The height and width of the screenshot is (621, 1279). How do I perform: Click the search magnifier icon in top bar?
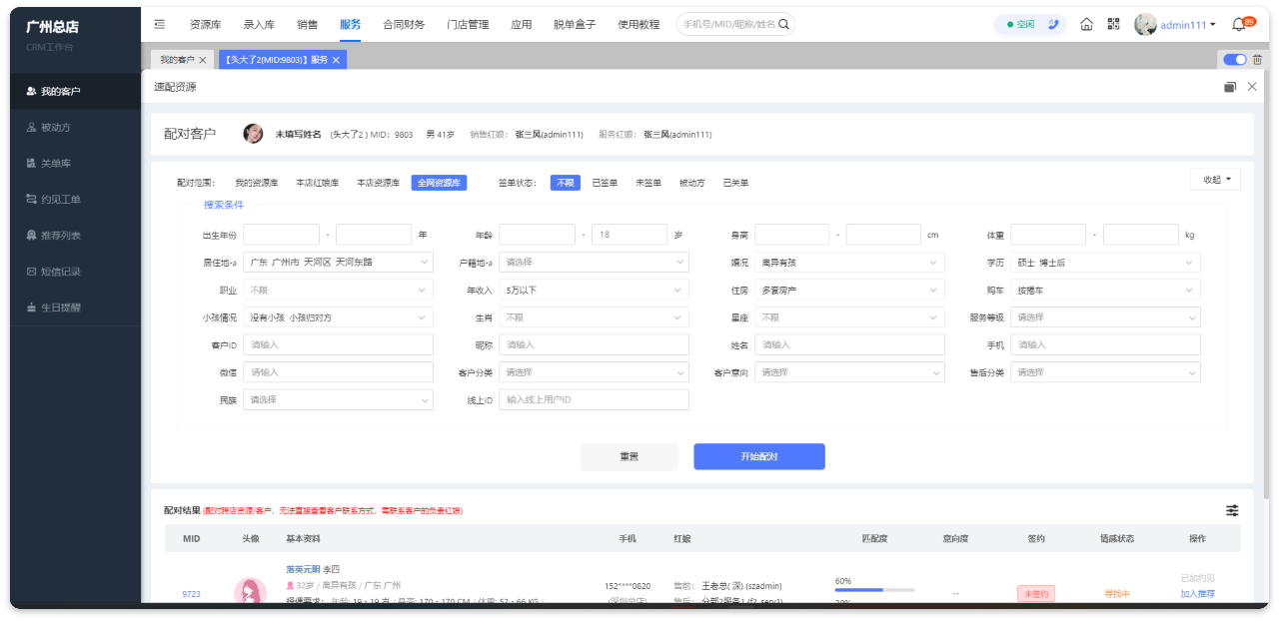(x=783, y=24)
